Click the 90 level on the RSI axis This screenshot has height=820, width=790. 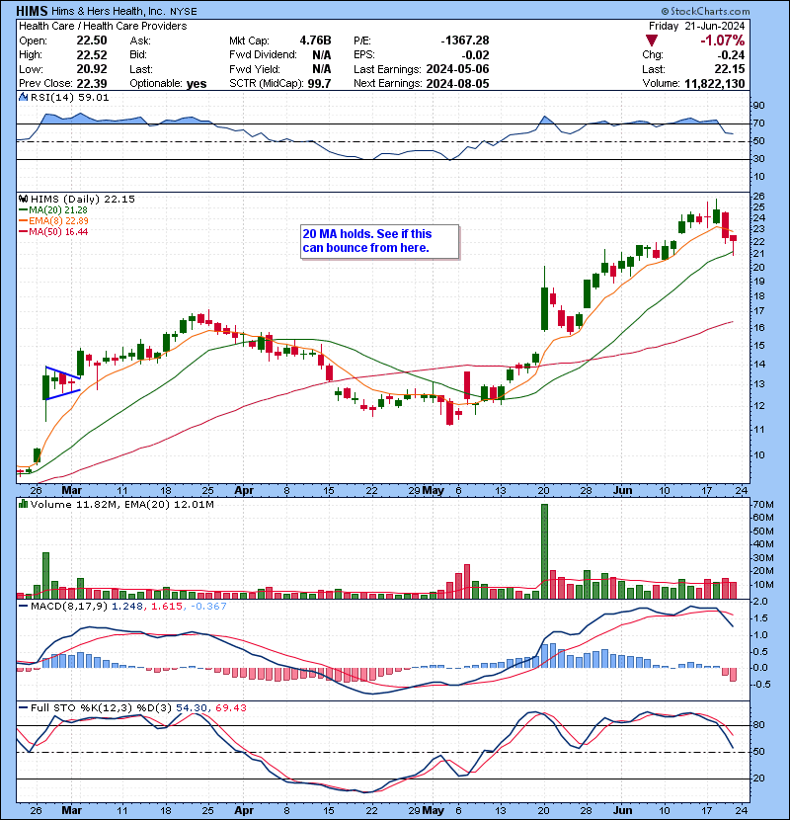click(x=758, y=106)
